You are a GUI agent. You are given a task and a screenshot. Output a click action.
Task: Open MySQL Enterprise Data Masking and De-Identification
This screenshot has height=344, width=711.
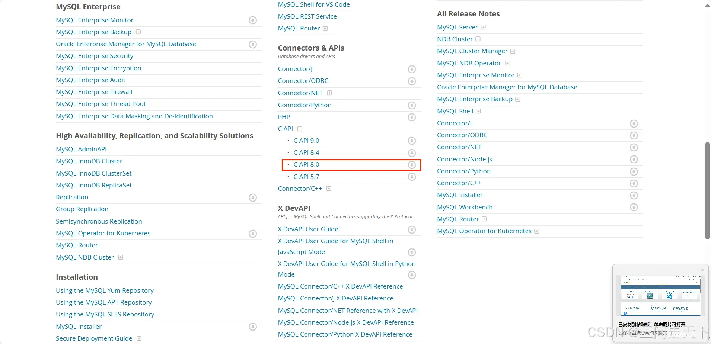pyautogui.click(x=134, y=116)
